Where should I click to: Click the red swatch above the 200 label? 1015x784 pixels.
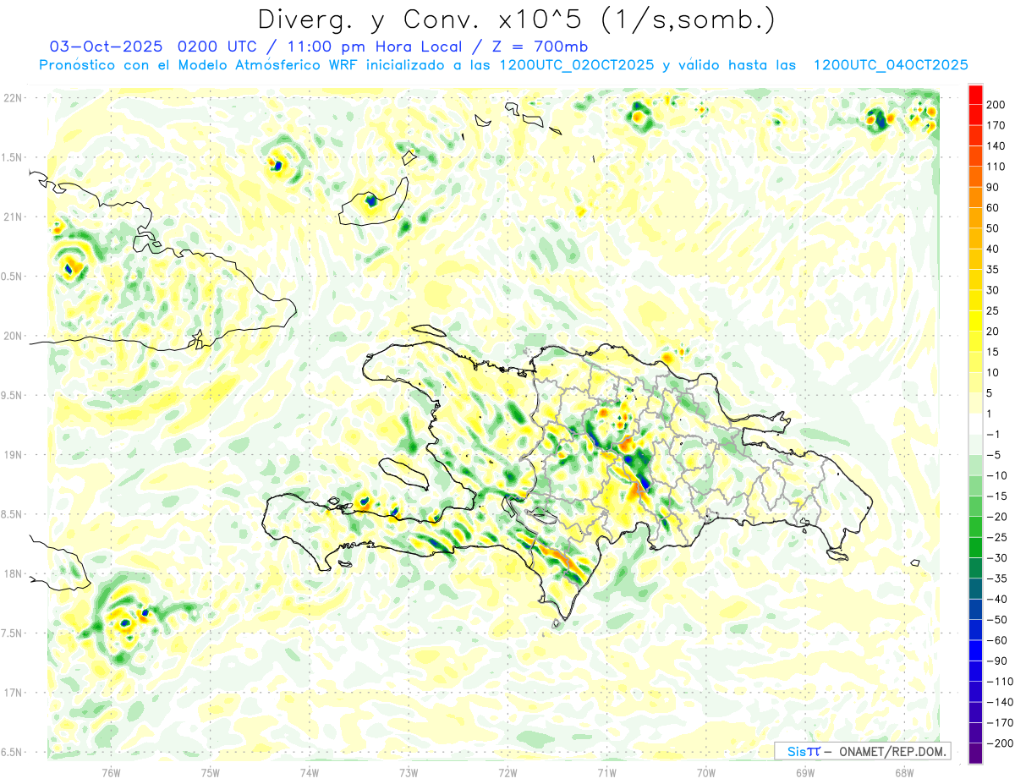[975, 95]
